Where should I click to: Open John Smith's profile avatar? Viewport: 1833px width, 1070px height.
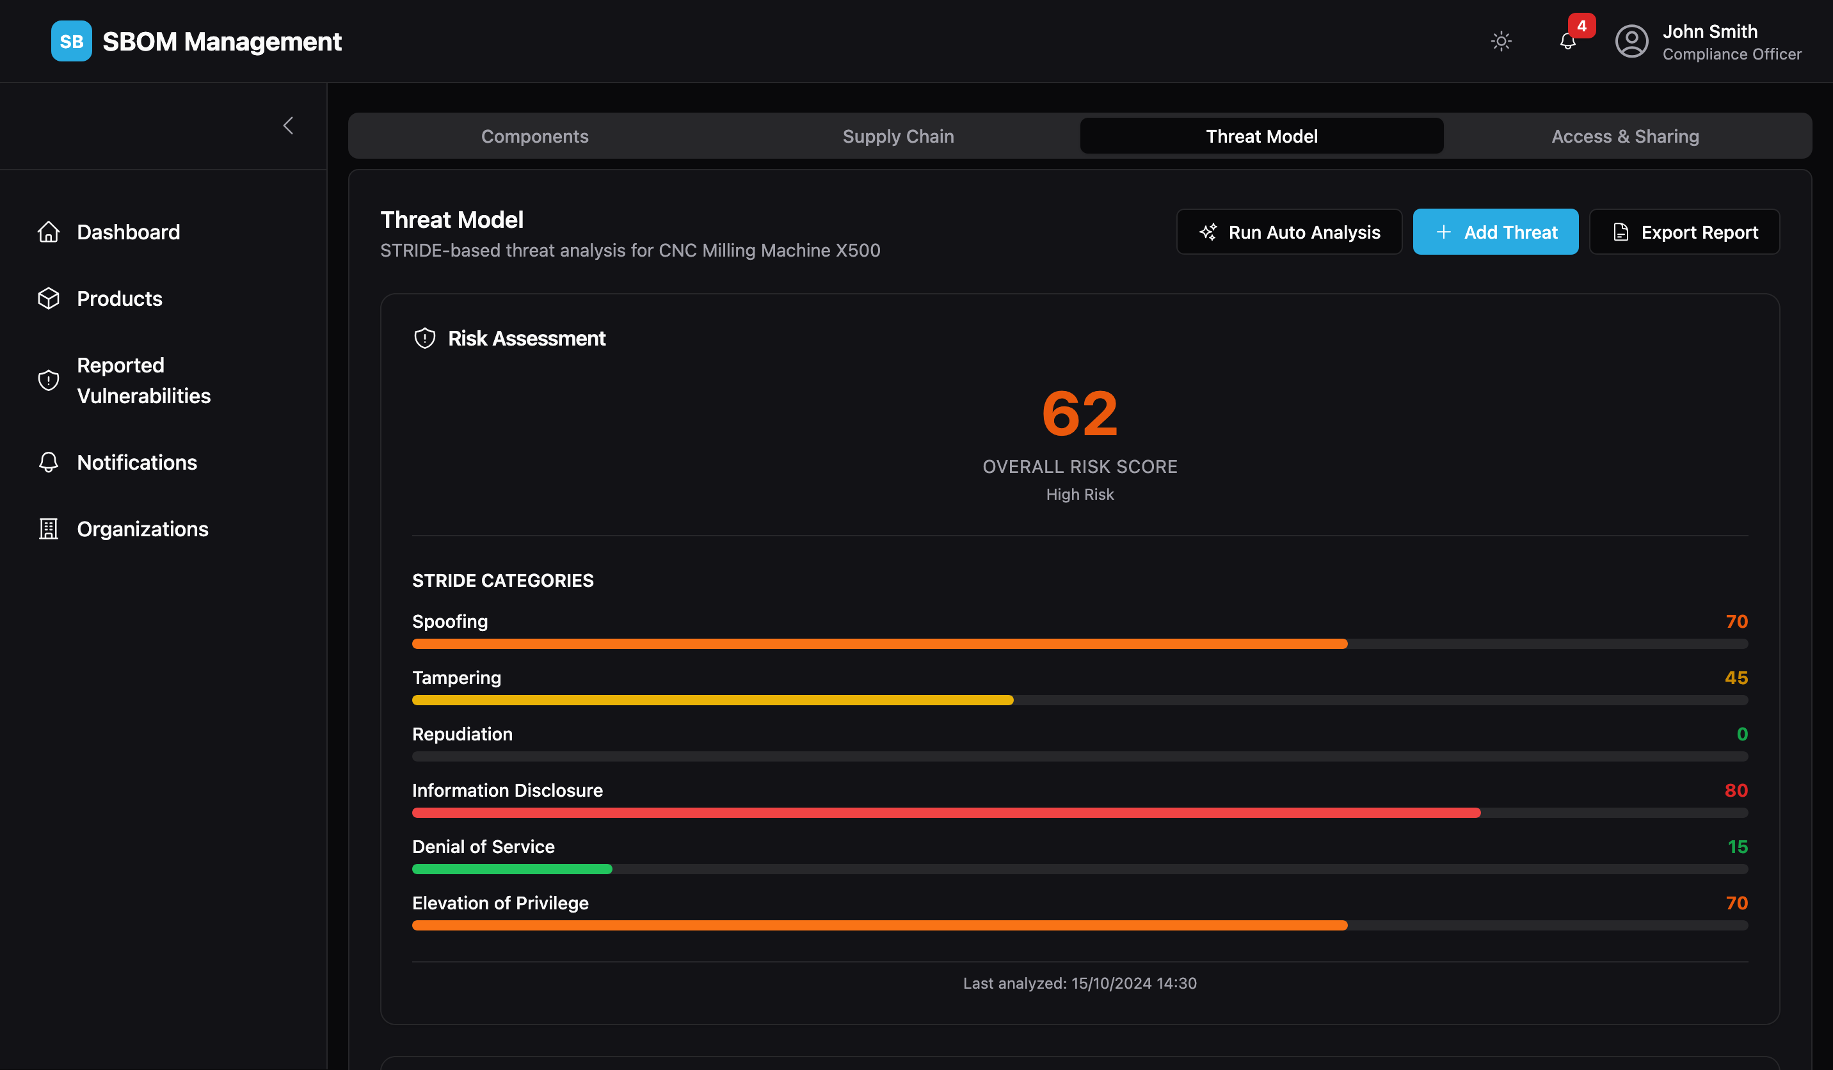(1631, 42)
